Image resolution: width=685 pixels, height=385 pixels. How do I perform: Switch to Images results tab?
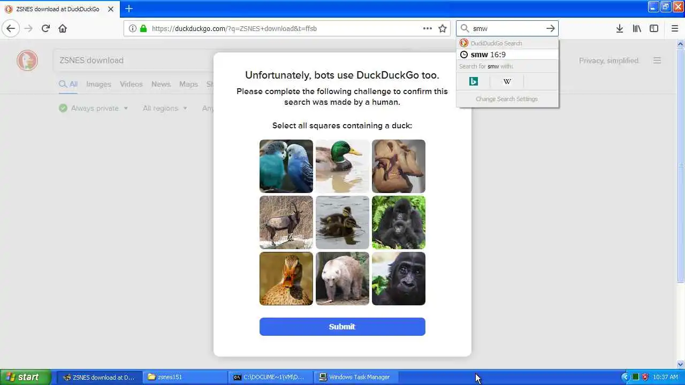(98, 84)
